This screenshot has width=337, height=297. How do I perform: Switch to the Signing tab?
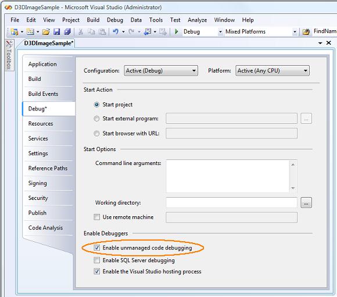[x=38, y=183]
